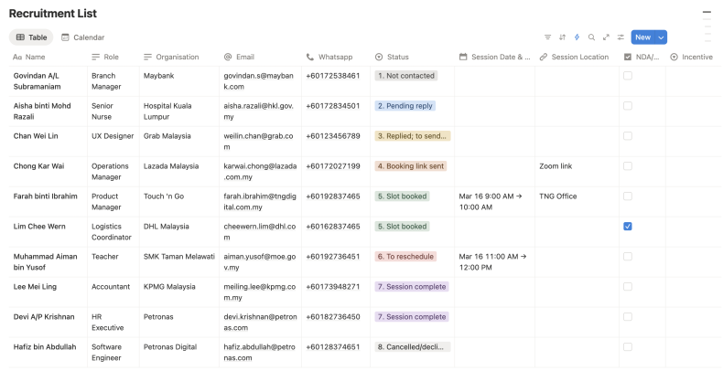Select the Table view tab
Screen dimensions: 723x371
coord(31,37)
